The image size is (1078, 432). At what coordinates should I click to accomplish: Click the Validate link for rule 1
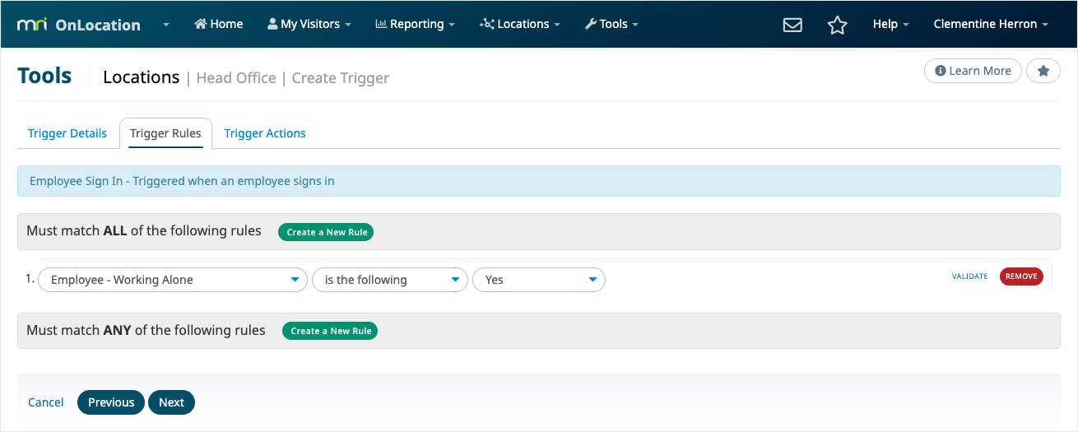(970, 276)
